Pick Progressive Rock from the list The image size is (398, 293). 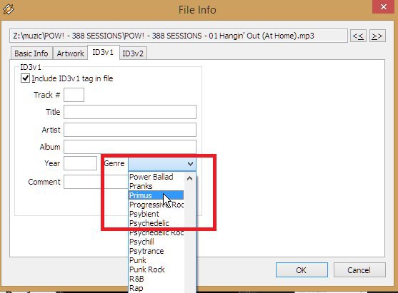(156, 205)
